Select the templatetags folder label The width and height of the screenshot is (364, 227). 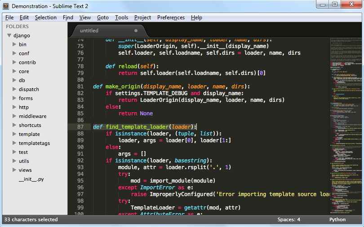(34, 144)
